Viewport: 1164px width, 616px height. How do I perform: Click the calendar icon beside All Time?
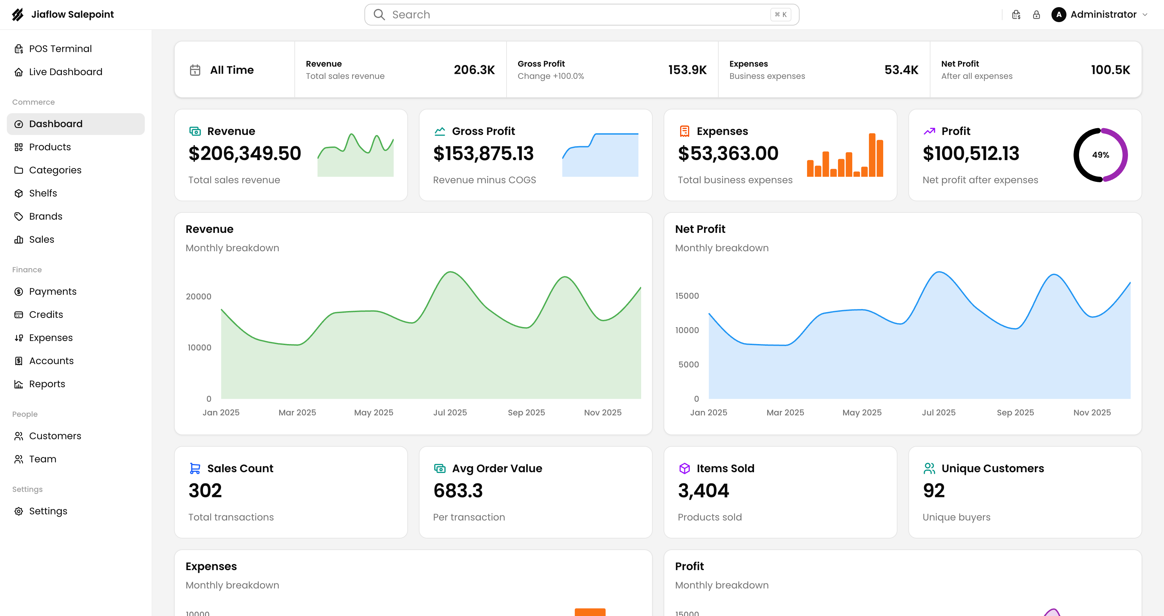(x=195, y=70)
